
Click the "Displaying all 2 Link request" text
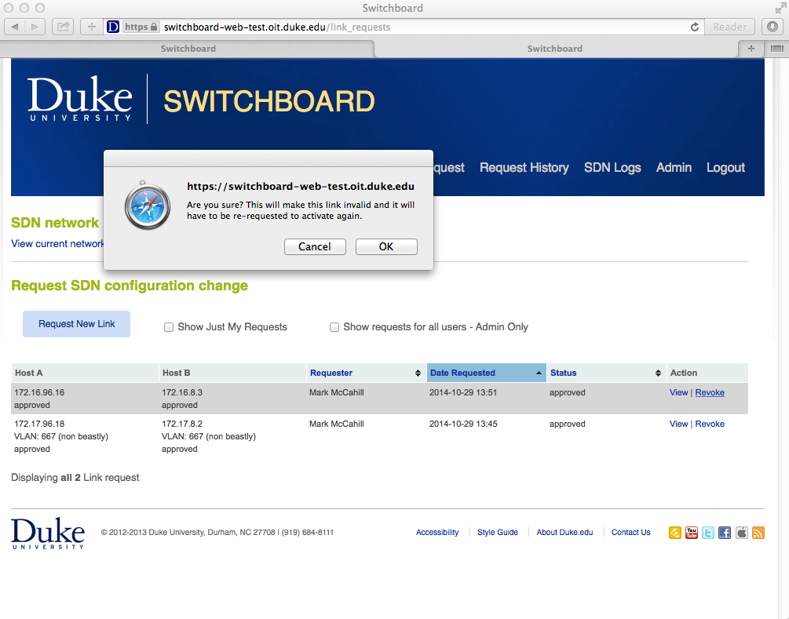click(75, 477)
